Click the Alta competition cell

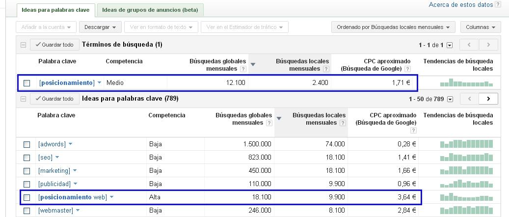tap(155, 197)
